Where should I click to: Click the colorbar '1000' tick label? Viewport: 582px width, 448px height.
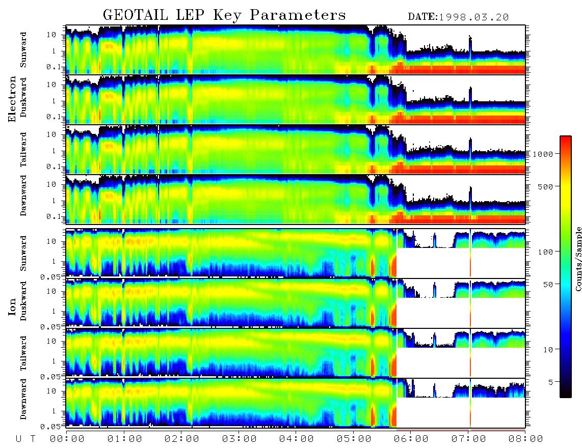pos(543,154)
